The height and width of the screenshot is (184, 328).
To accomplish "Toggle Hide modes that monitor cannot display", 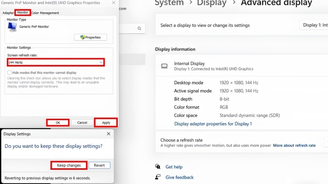I will tap(9, 73).
